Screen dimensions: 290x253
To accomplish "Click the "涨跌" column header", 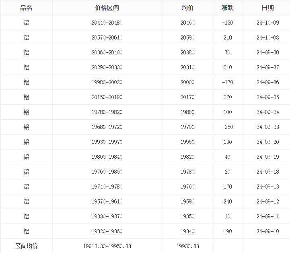I will [x=228, y=8].
